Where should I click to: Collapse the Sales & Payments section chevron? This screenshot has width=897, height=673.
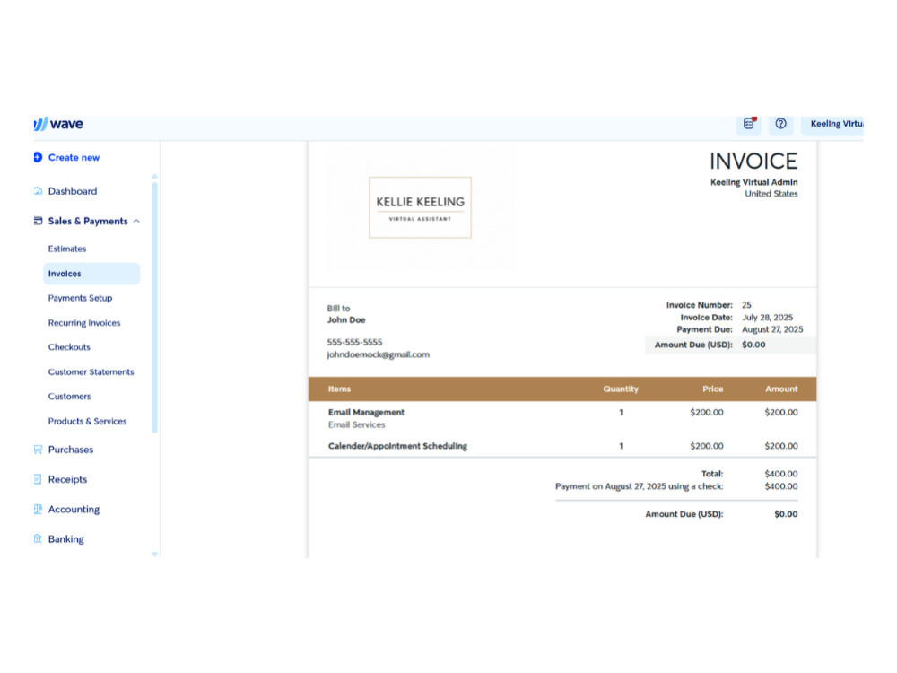pos(136,221)
